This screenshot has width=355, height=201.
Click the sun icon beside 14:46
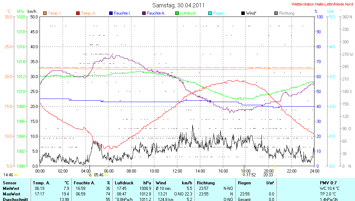16,175
